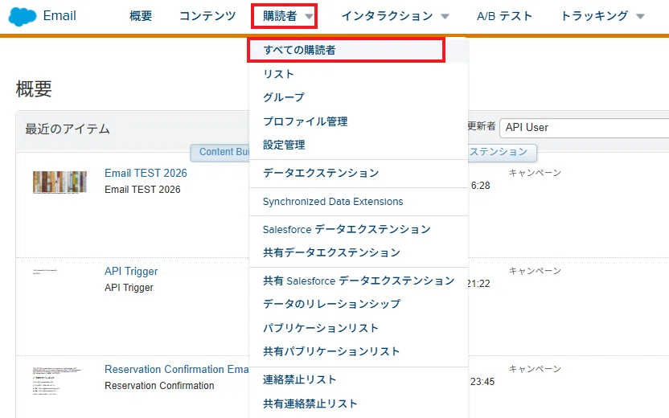The width and height of the screenshot is (669, 418).
Task: Click キャンペーン label in API Trigger row
Action: [x=535, y=271]
